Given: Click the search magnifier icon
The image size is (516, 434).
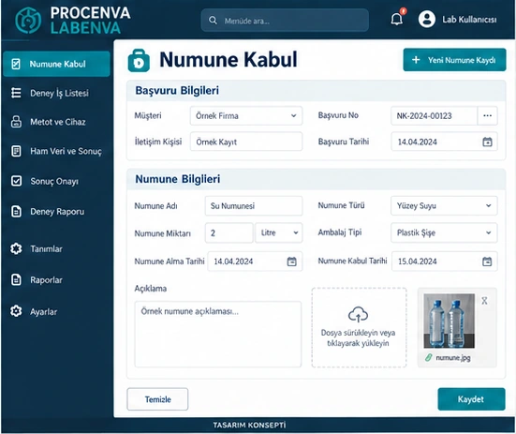Looking at the screenshot, I should pos(213,21).
